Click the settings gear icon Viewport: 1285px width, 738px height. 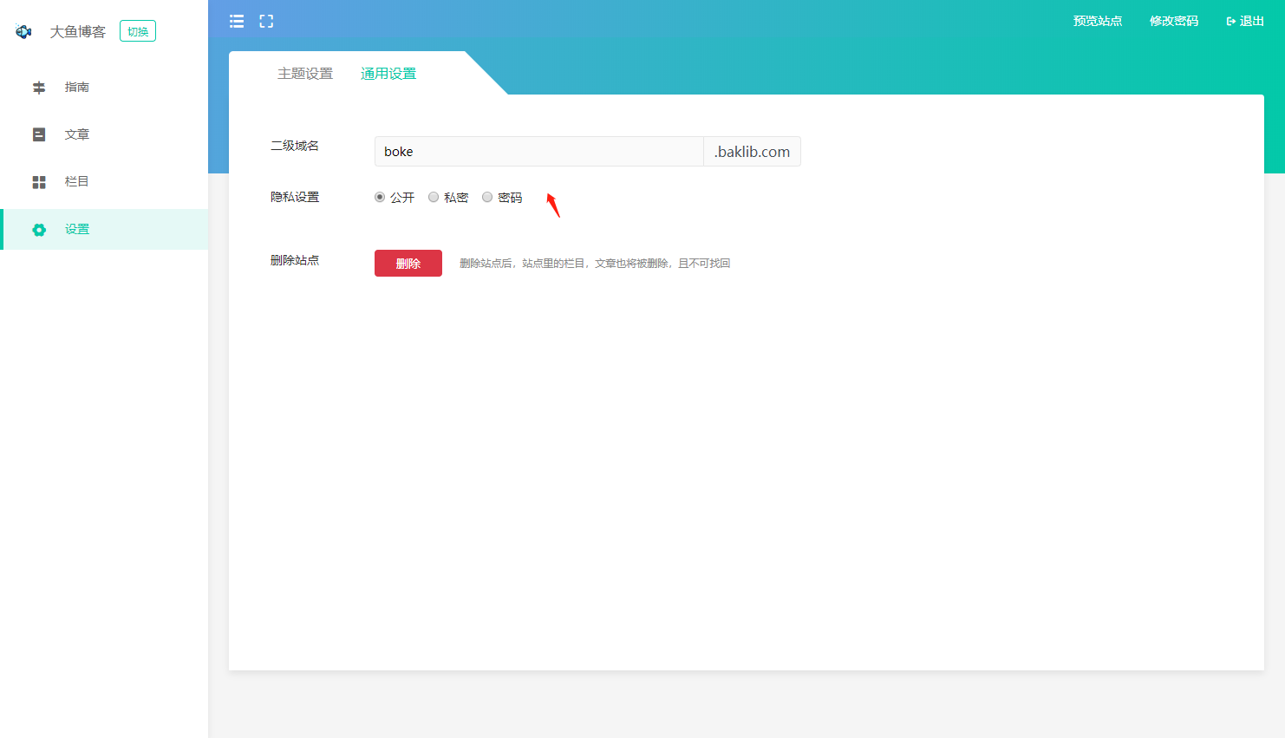point(39,230)
